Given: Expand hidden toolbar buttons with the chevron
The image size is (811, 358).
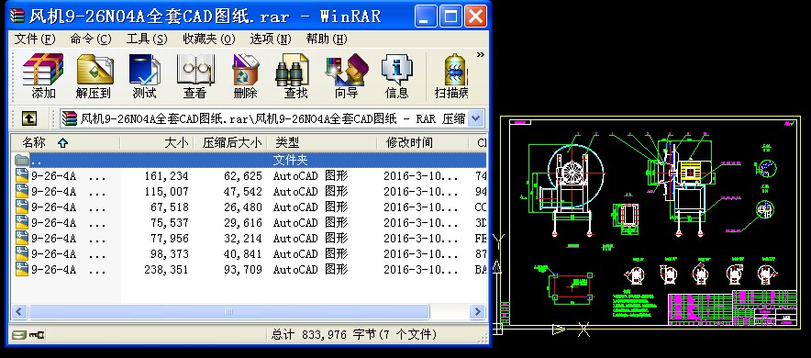Looking at the screenshot, I should [481, 55].
